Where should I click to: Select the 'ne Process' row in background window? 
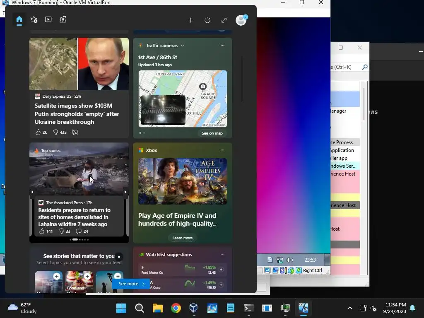[x=345, y=142]
